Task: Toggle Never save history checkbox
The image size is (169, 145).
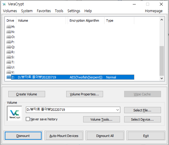Action: (28, 119)
